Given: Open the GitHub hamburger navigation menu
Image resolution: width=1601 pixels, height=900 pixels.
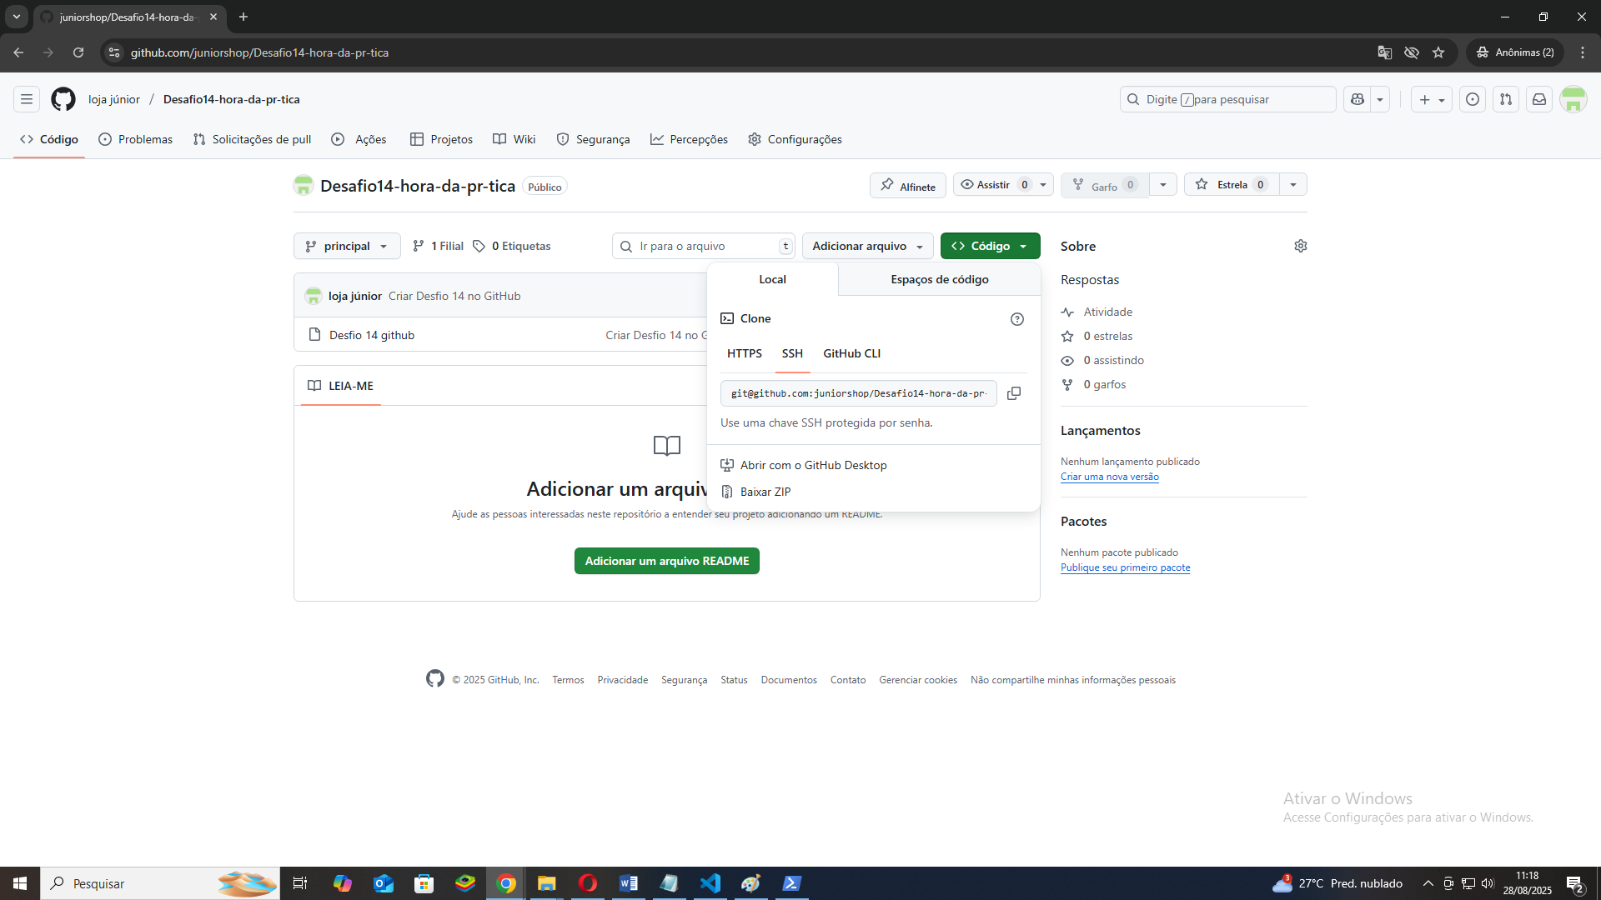Looking at the screenshot, I should tap(27, 99).
